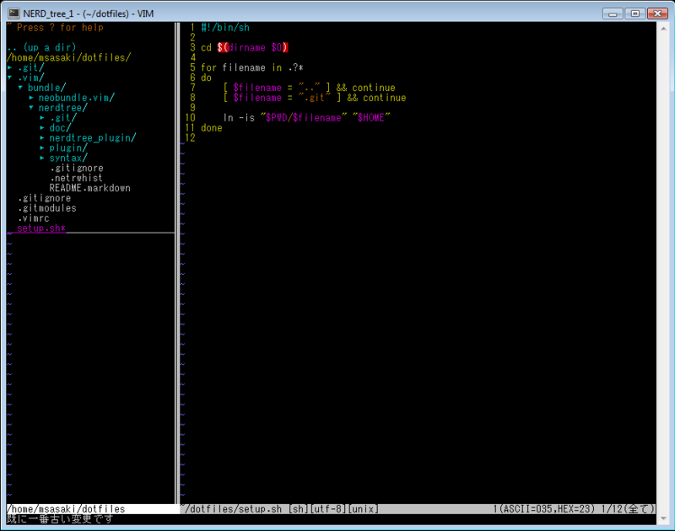
Task: Click the '$HOME' string on line 10
Action: pyautogui.click(x=371, y=118)
